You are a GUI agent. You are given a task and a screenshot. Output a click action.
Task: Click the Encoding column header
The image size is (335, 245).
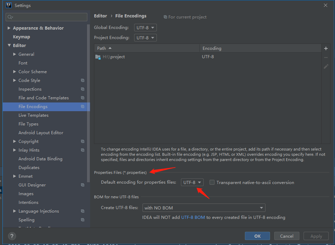[x=261, y=48]
